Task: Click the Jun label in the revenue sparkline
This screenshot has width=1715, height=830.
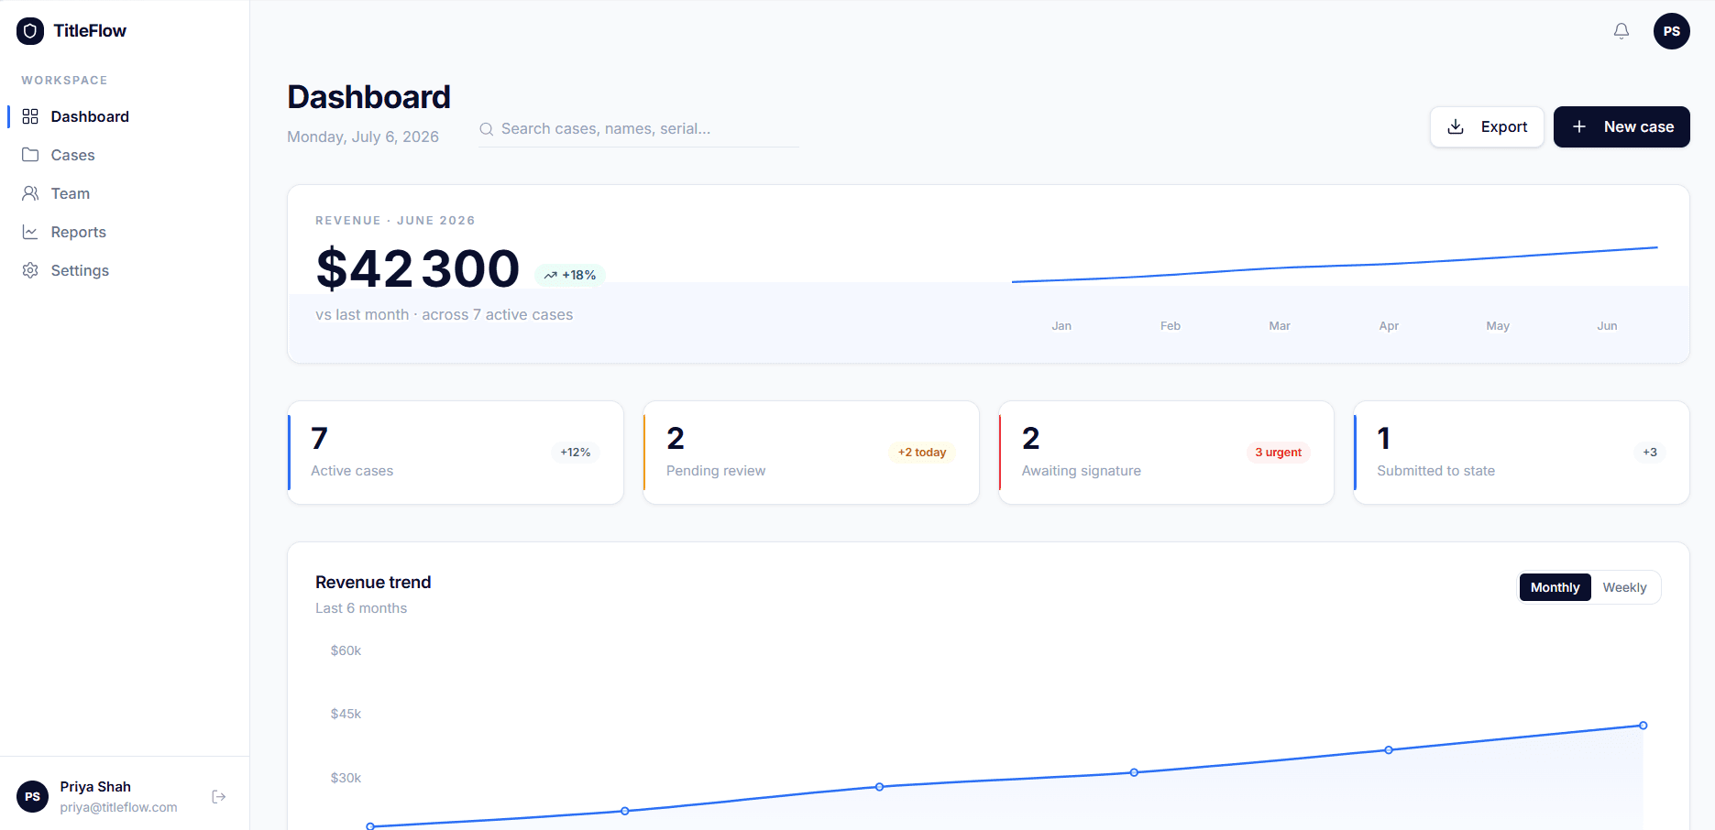Action: pyautogui.click(x=1607, y=326)
